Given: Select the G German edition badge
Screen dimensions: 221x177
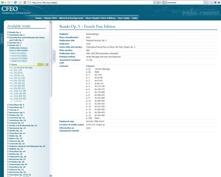Looking at the screenshot, I should click(x=45, y=65).
